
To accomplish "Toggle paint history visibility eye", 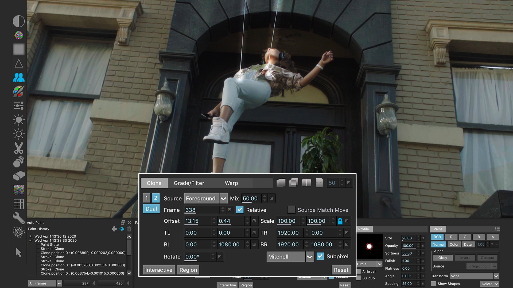I will click(122, 229).
